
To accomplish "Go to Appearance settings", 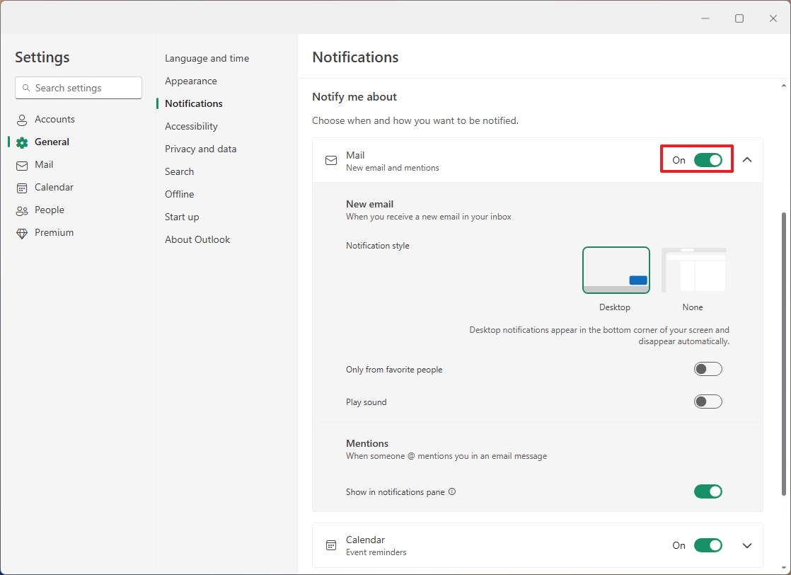I will [191, 81].
